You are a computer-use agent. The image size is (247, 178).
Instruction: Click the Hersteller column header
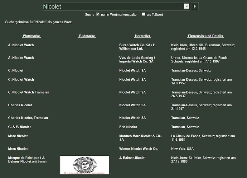pos(142,36)
